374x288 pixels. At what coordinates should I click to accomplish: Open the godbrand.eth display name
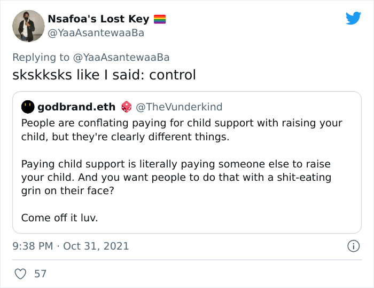point(76,107)
